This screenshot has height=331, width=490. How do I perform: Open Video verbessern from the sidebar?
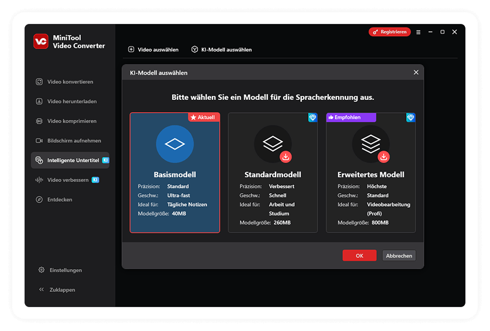pos(70,180)
